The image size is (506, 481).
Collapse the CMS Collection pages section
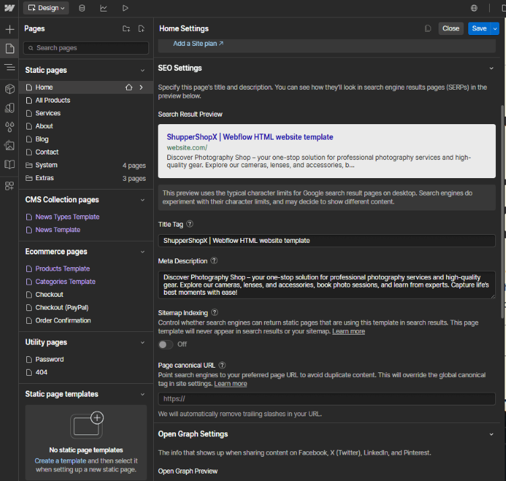point(142,200)
